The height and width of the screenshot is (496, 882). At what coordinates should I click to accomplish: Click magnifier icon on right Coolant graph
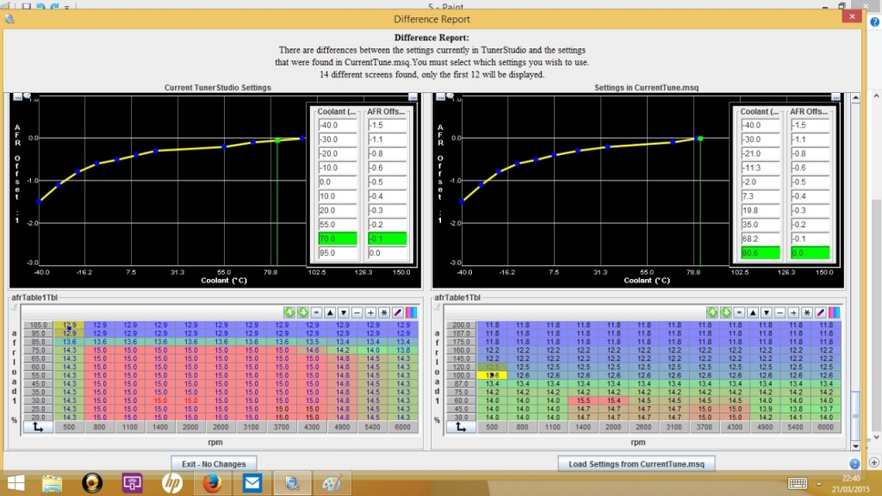click(x=450, y=96)
